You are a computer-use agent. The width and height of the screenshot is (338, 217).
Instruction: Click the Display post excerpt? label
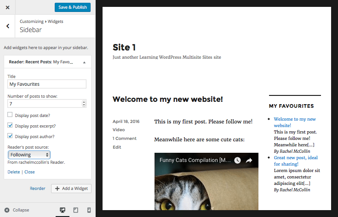35,126
